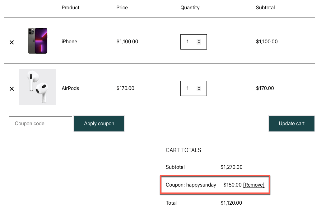The image size is (321, 209).
Task: Click the X icon beside the AirPods row
Action: tap(12, 88)
